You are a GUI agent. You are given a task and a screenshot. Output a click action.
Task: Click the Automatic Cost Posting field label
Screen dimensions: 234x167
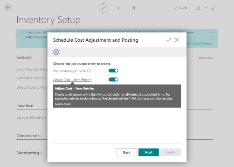point(32,69)
